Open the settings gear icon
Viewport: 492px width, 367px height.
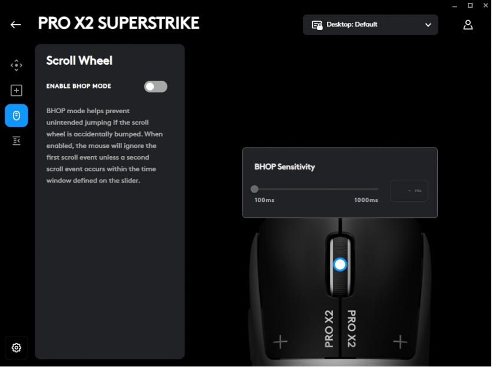(x=16, y=348)
